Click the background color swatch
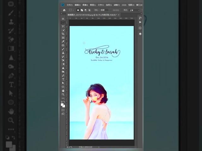Screen dimensions: 202x151 point(64,106)
